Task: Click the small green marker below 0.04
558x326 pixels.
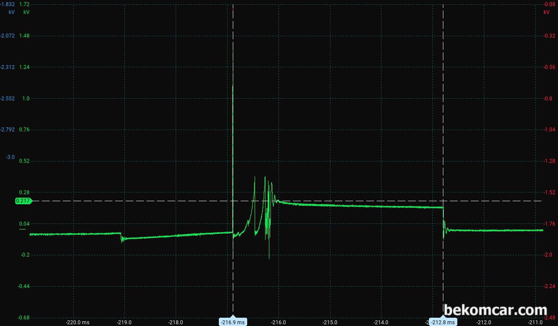Action: 22,229
